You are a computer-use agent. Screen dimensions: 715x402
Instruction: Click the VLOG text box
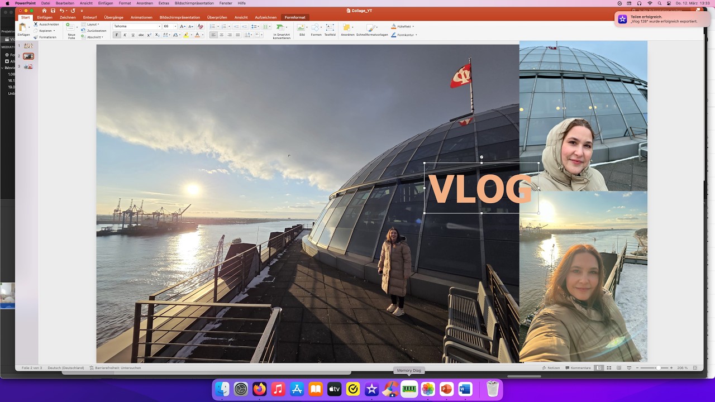click(481, 188)
